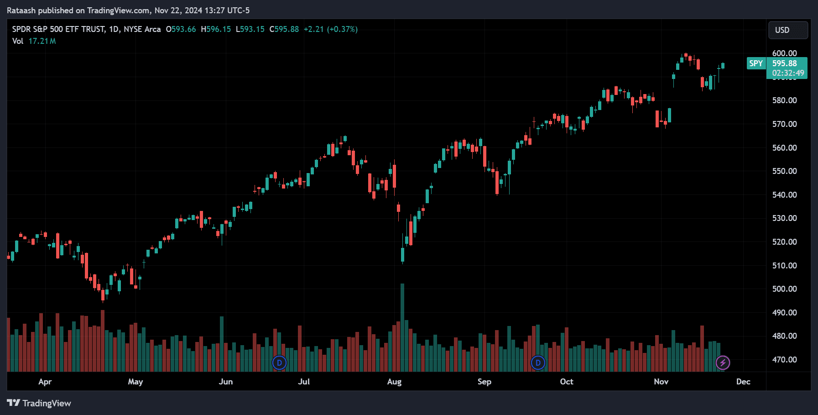Click the Jul label on time axis

304,382
